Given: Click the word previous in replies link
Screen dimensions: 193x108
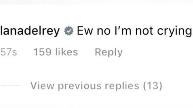Looking at the screenshot, I should pos(80,86).
